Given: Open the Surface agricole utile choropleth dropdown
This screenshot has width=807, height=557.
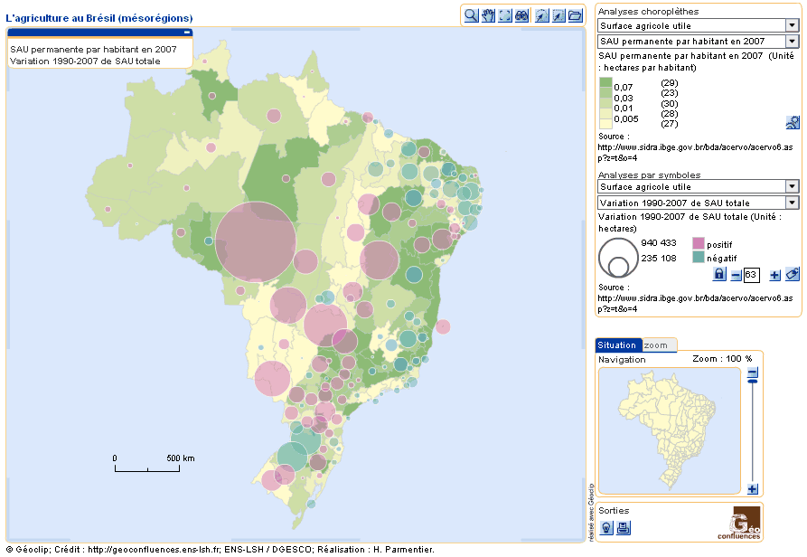Looking at the screenshot, I should (792, 25).
